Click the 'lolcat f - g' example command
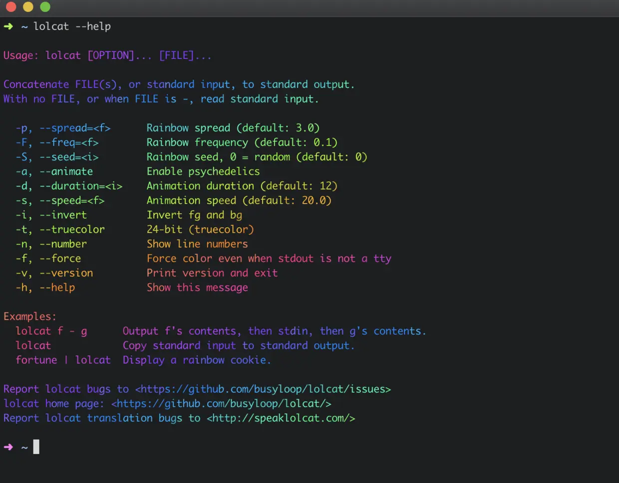The width and height of the screenshot is (619, 483). click(x=51, y=331)
